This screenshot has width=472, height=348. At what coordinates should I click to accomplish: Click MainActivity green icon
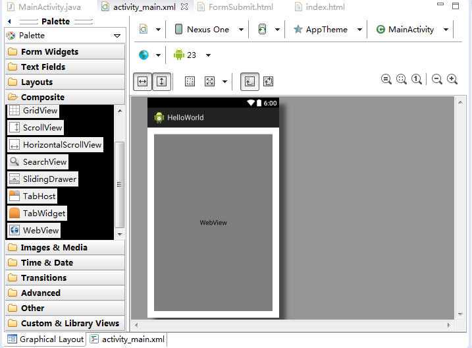click(380, 29)
